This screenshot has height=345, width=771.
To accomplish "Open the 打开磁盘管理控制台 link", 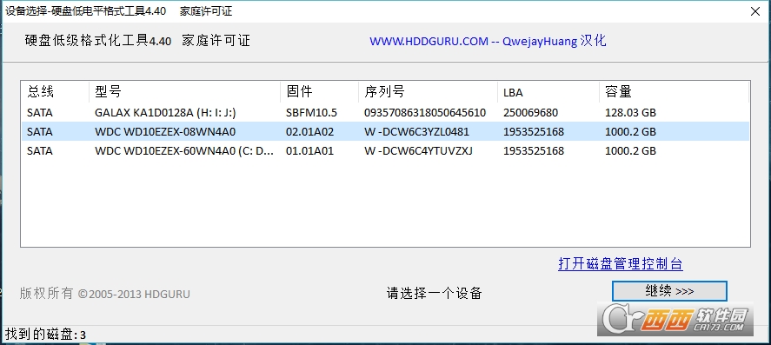I will point(621,263).
